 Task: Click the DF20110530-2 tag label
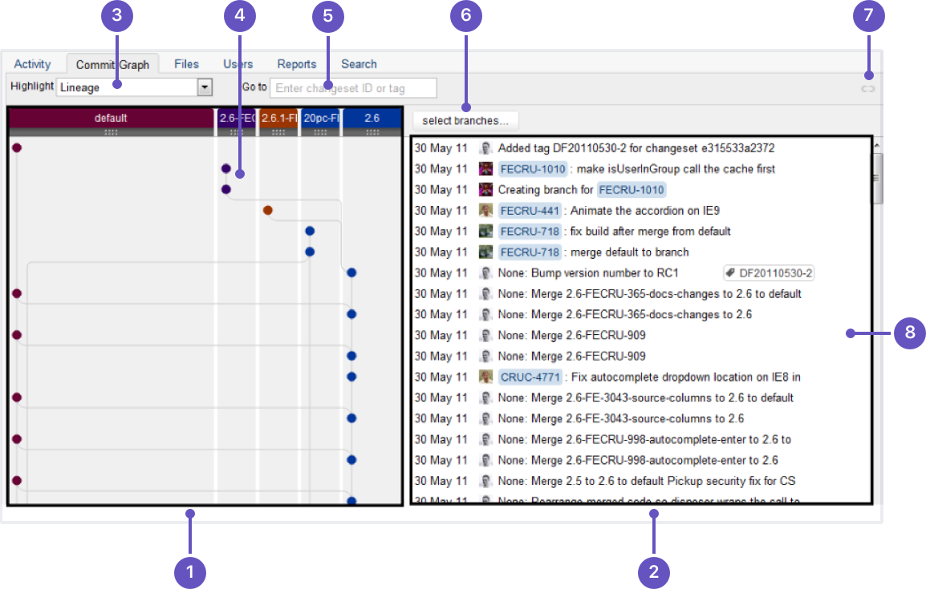[769, 273]
